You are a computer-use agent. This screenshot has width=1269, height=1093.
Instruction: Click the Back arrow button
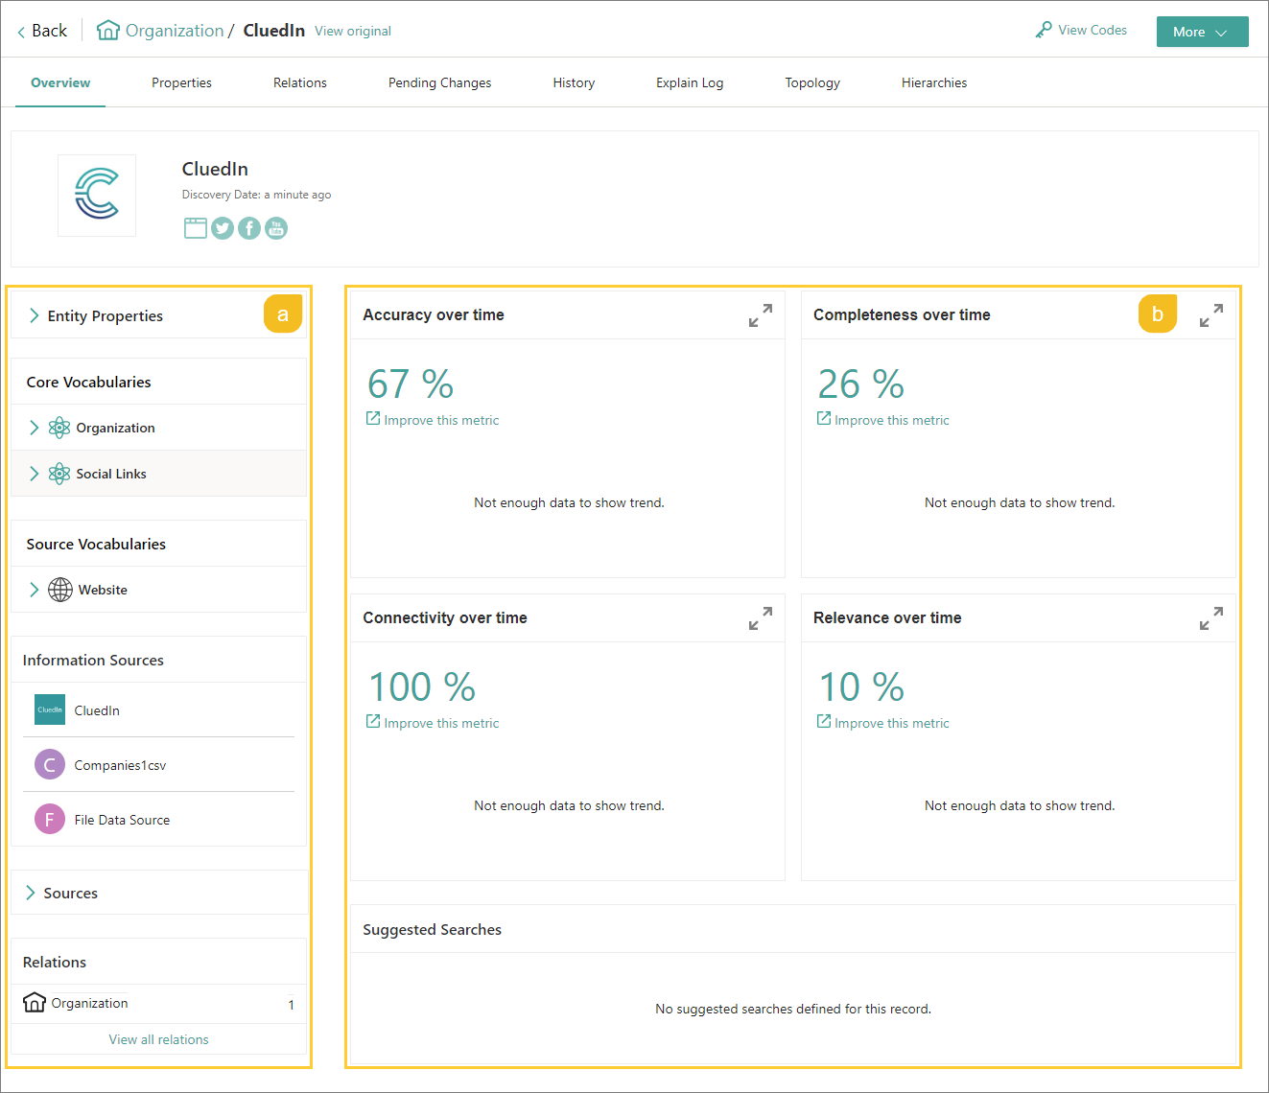point(42,31)
